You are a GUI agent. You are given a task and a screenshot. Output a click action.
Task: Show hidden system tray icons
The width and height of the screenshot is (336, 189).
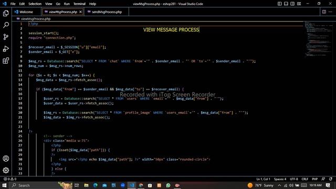coord(279,185)
